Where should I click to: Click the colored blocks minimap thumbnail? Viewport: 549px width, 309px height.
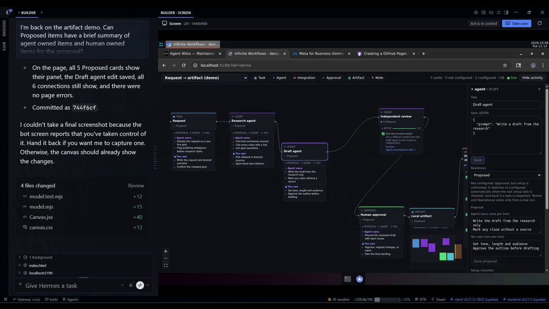click(436, 248)
